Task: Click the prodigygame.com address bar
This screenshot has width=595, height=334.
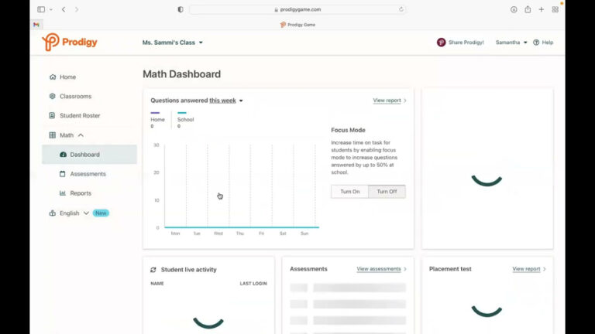Action: click(297, 9)
